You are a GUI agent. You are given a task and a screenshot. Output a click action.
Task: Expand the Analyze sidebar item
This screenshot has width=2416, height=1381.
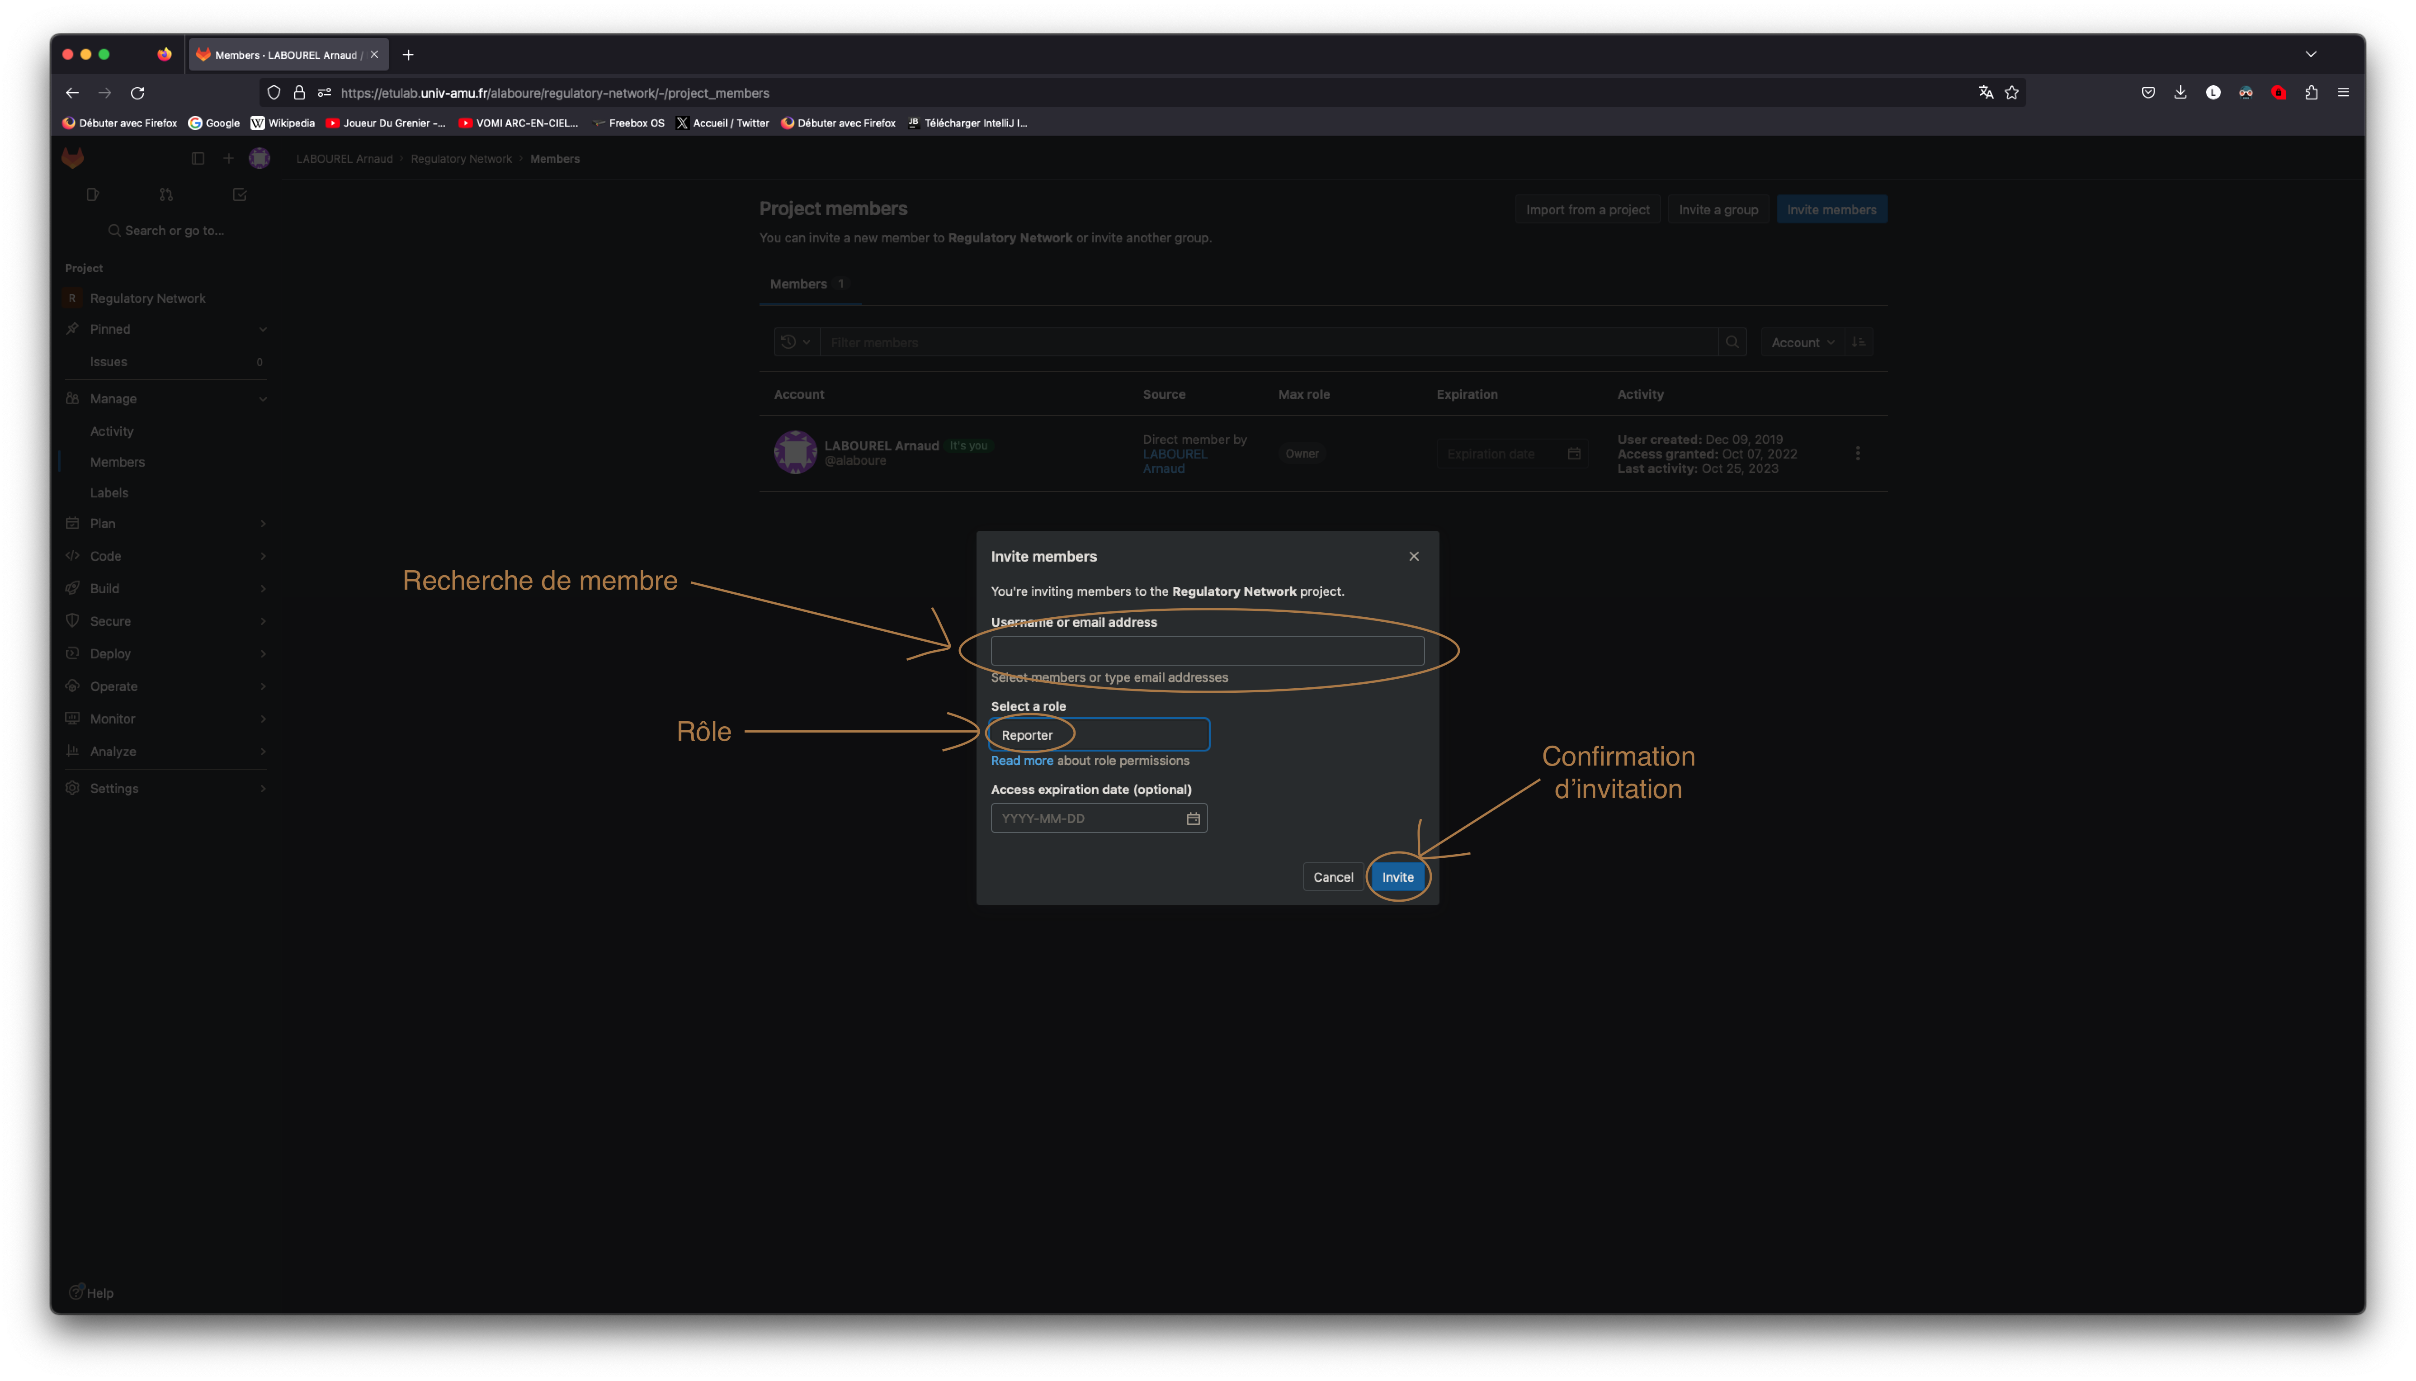click(165, 751)
